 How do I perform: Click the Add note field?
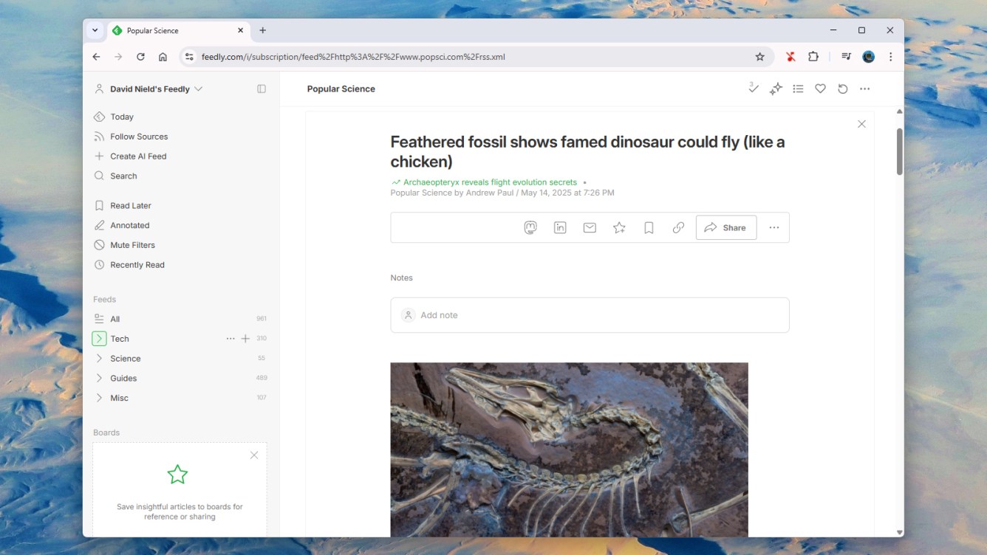[x=590, y=314]
